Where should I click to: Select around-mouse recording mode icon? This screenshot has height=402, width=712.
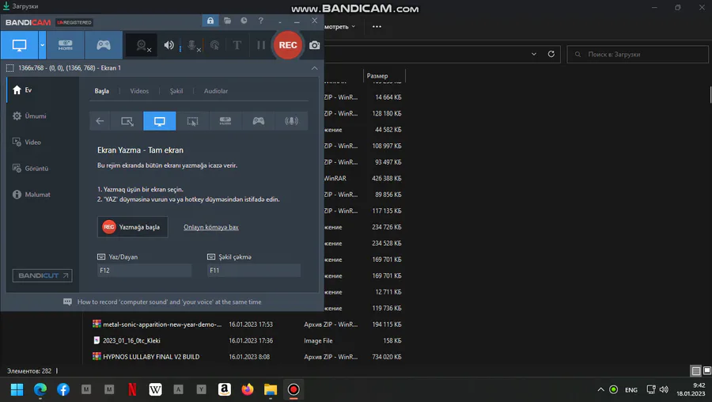(192, 121)
